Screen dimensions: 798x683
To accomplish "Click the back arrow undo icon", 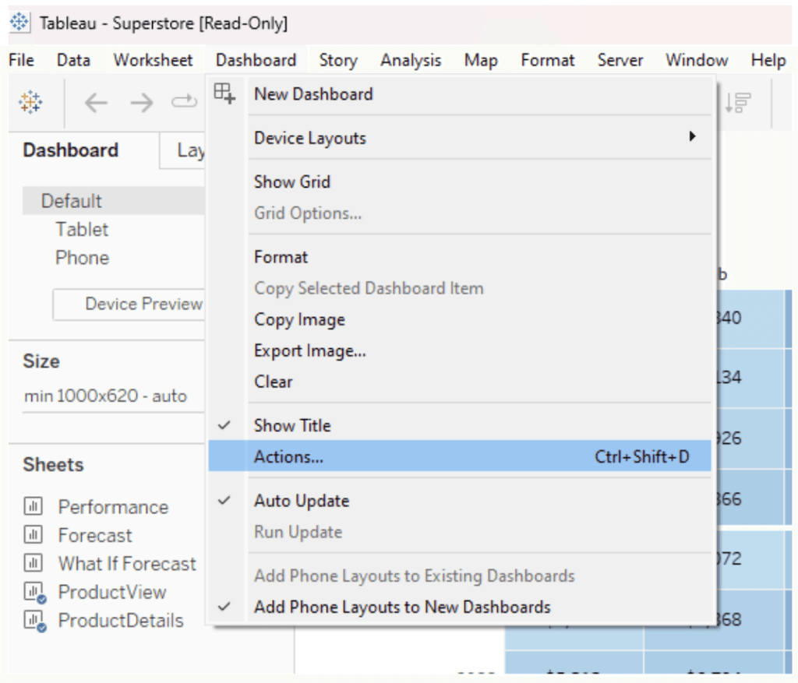I will click(96, 102).
